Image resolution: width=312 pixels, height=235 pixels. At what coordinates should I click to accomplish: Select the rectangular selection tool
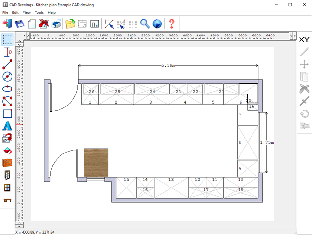[x=8, y=39]
